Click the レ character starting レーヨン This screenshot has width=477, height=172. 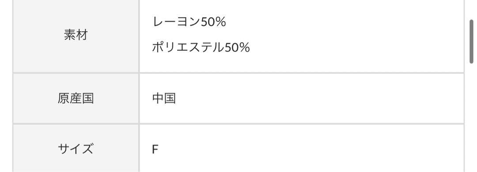click(158, 22)
